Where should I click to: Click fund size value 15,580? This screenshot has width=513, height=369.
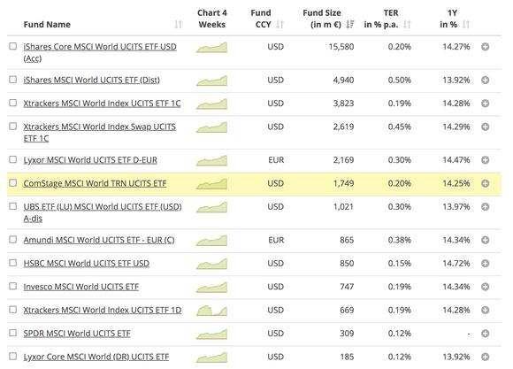coord(341,47)
